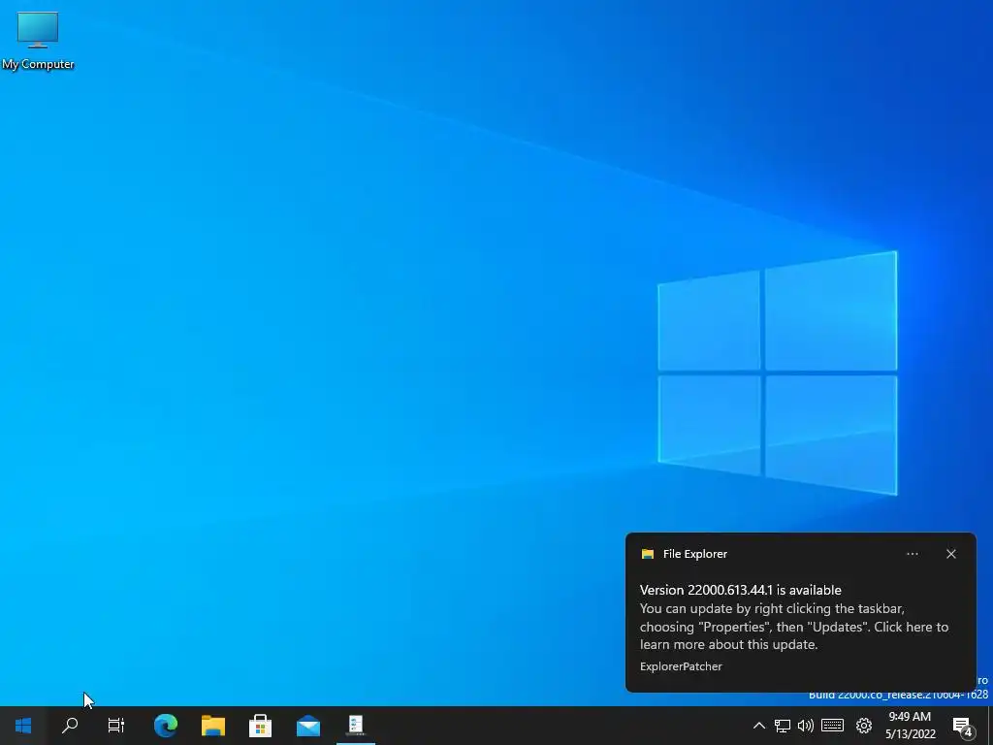The image size is (993, 745).
Task: Open the My Computer desktop icon
Action: (38, 41)
